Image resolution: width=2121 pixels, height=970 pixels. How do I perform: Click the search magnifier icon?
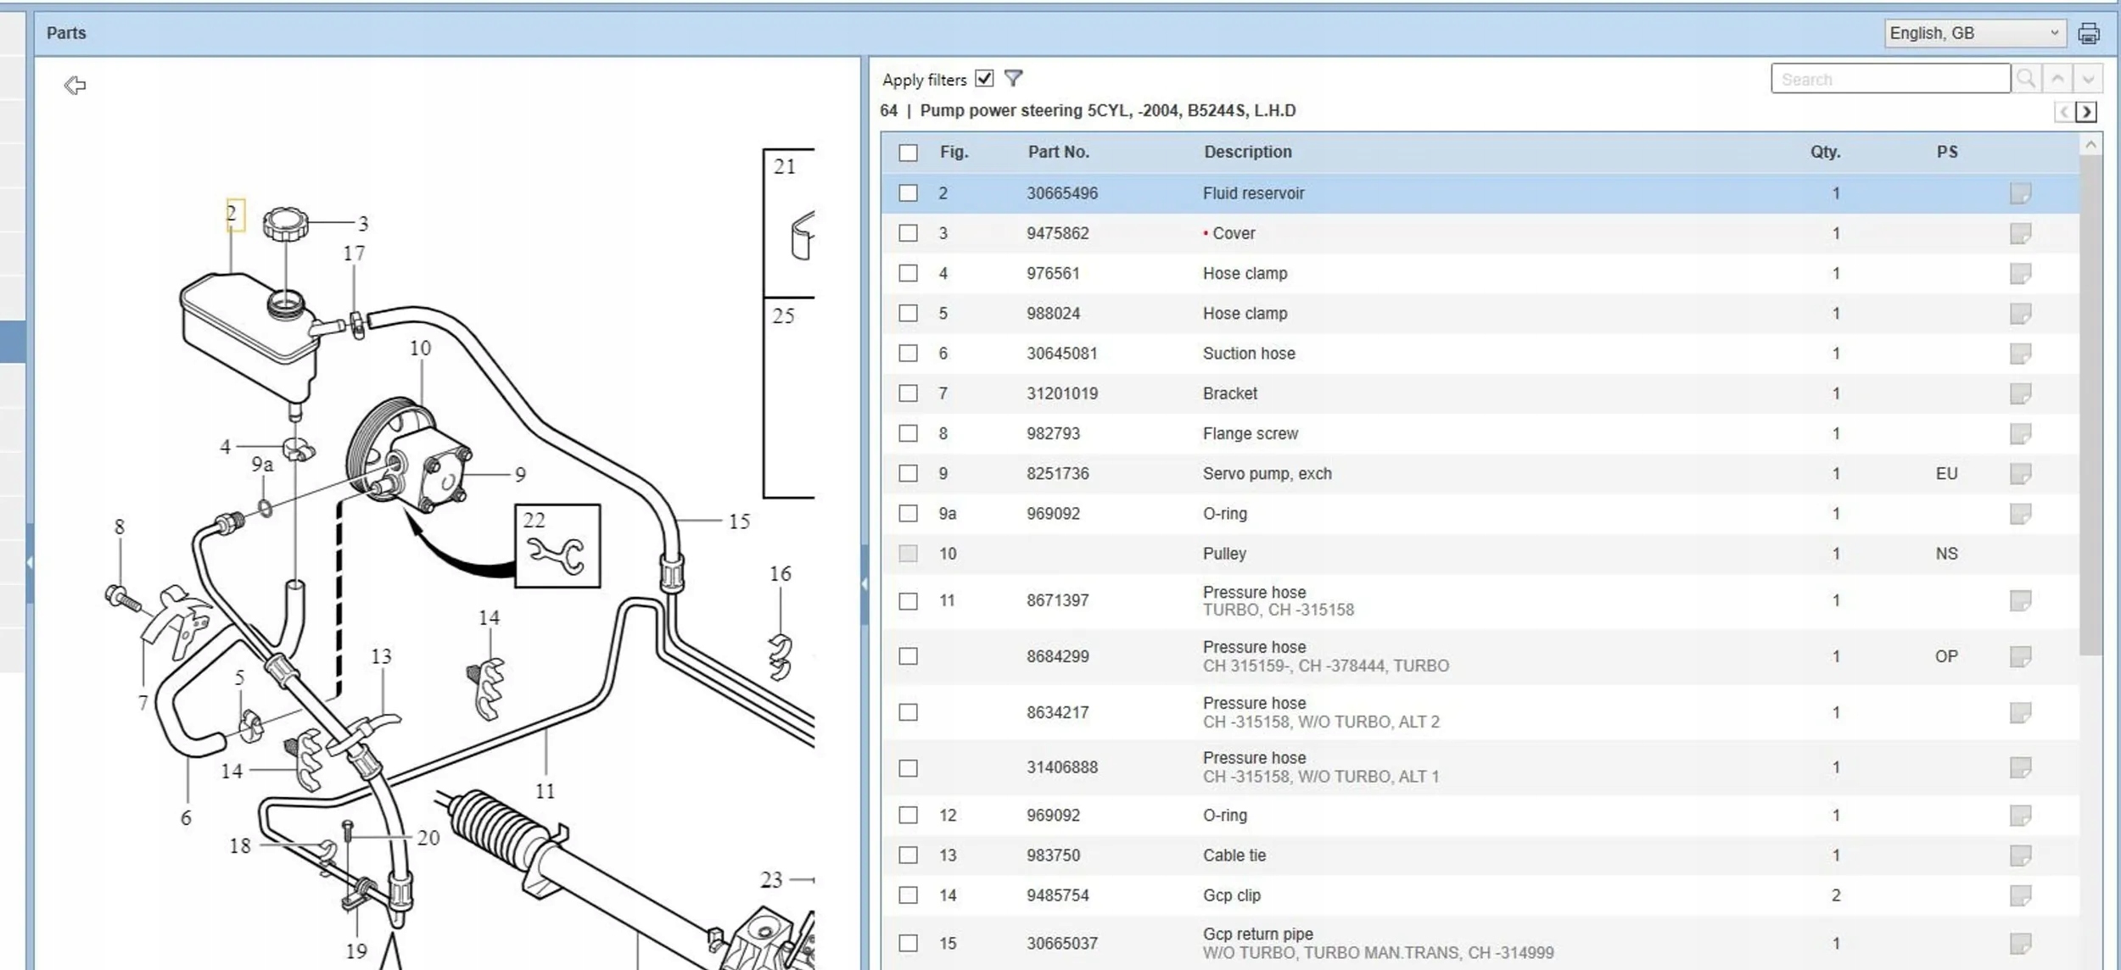2026,79
